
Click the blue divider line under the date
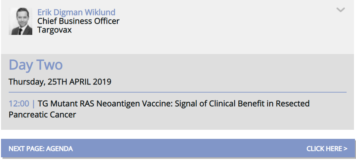pos(177,92)
